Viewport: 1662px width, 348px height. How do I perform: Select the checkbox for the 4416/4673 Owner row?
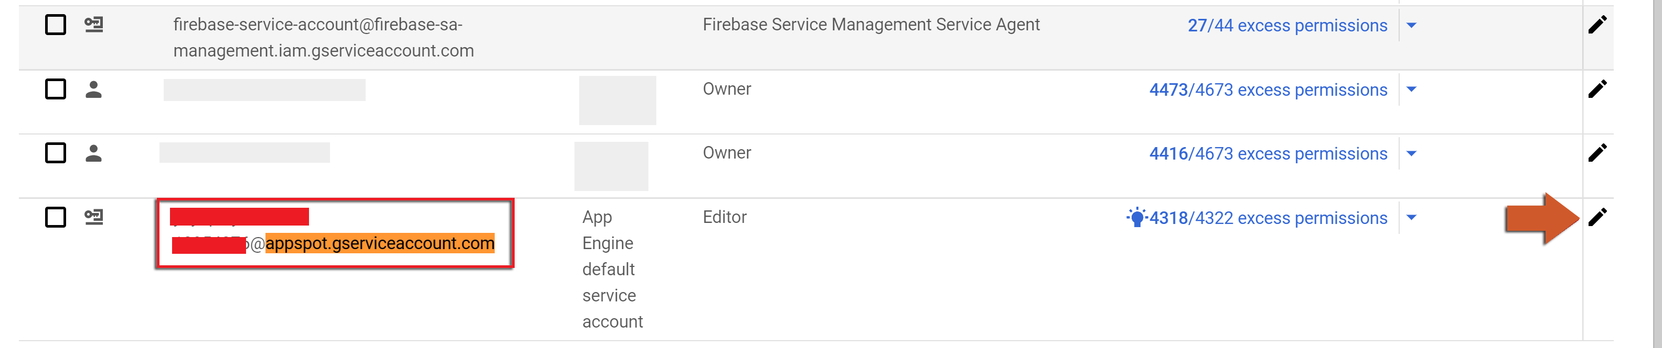pyautogui.click(x=56, y=153)
